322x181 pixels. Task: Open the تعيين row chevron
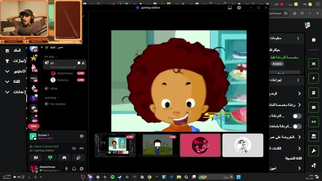[x=299, y=168]
